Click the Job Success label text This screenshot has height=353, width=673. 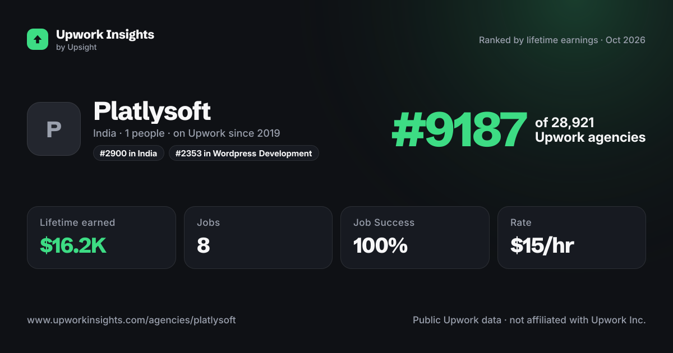[384, 222]
